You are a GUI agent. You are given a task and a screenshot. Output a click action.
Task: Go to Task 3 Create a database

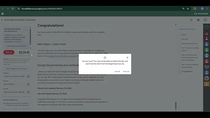click(190, 66)
